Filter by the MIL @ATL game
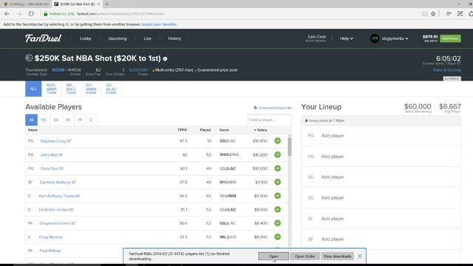This screenshot has height=266, width=473. click(x=71, y=89)
